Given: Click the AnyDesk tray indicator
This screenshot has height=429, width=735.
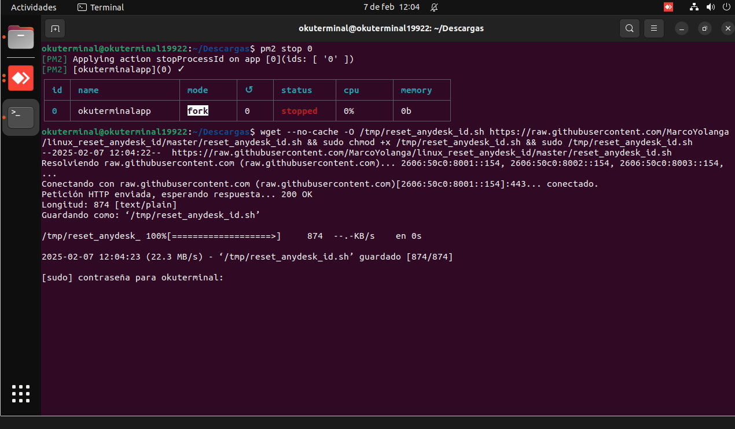Looking at the screenshot, I should (x=668, y=8).
